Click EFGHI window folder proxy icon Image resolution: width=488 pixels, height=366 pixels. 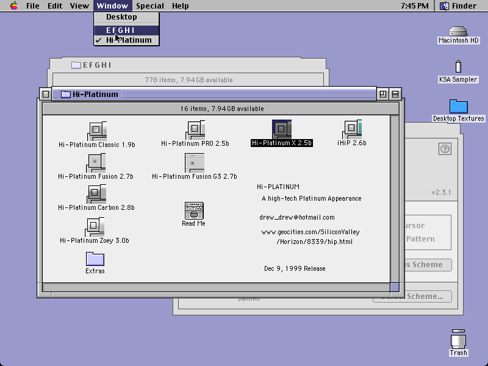pyautogui.click(x=76, y=65)
